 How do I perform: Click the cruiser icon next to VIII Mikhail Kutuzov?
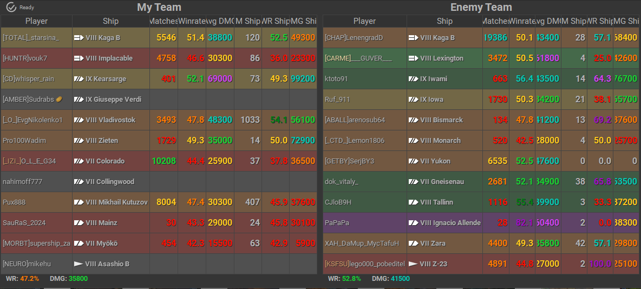[x=79, y=202]
